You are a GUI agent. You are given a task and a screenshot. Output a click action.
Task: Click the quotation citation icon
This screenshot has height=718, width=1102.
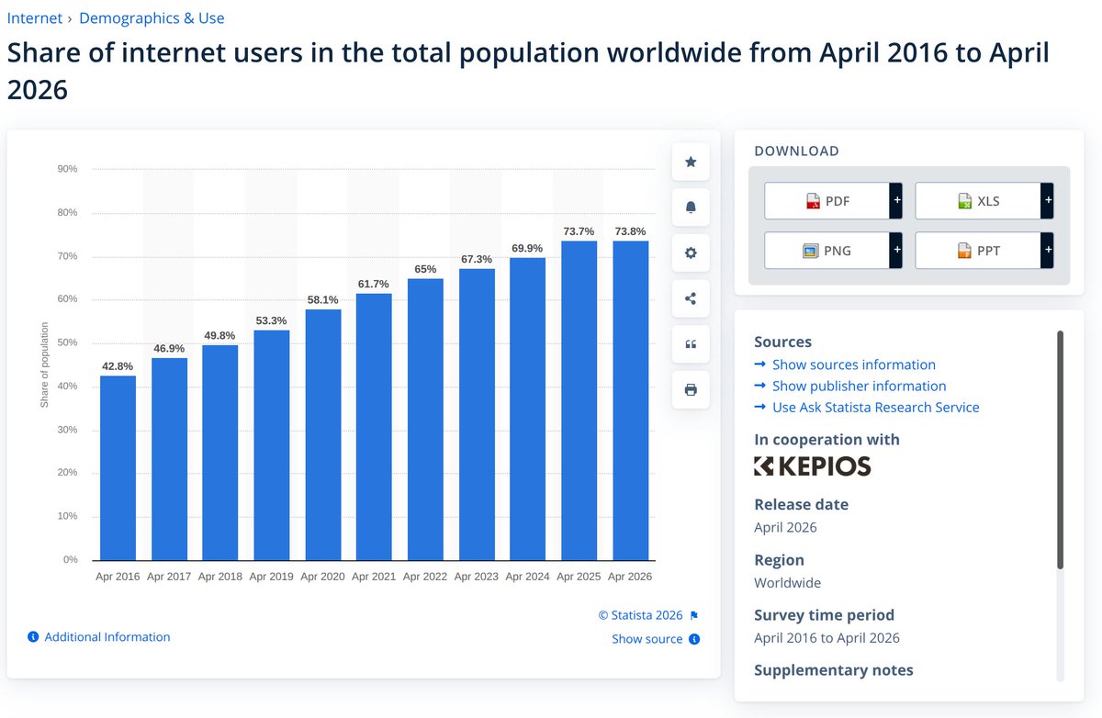click(x=691, y=344)
